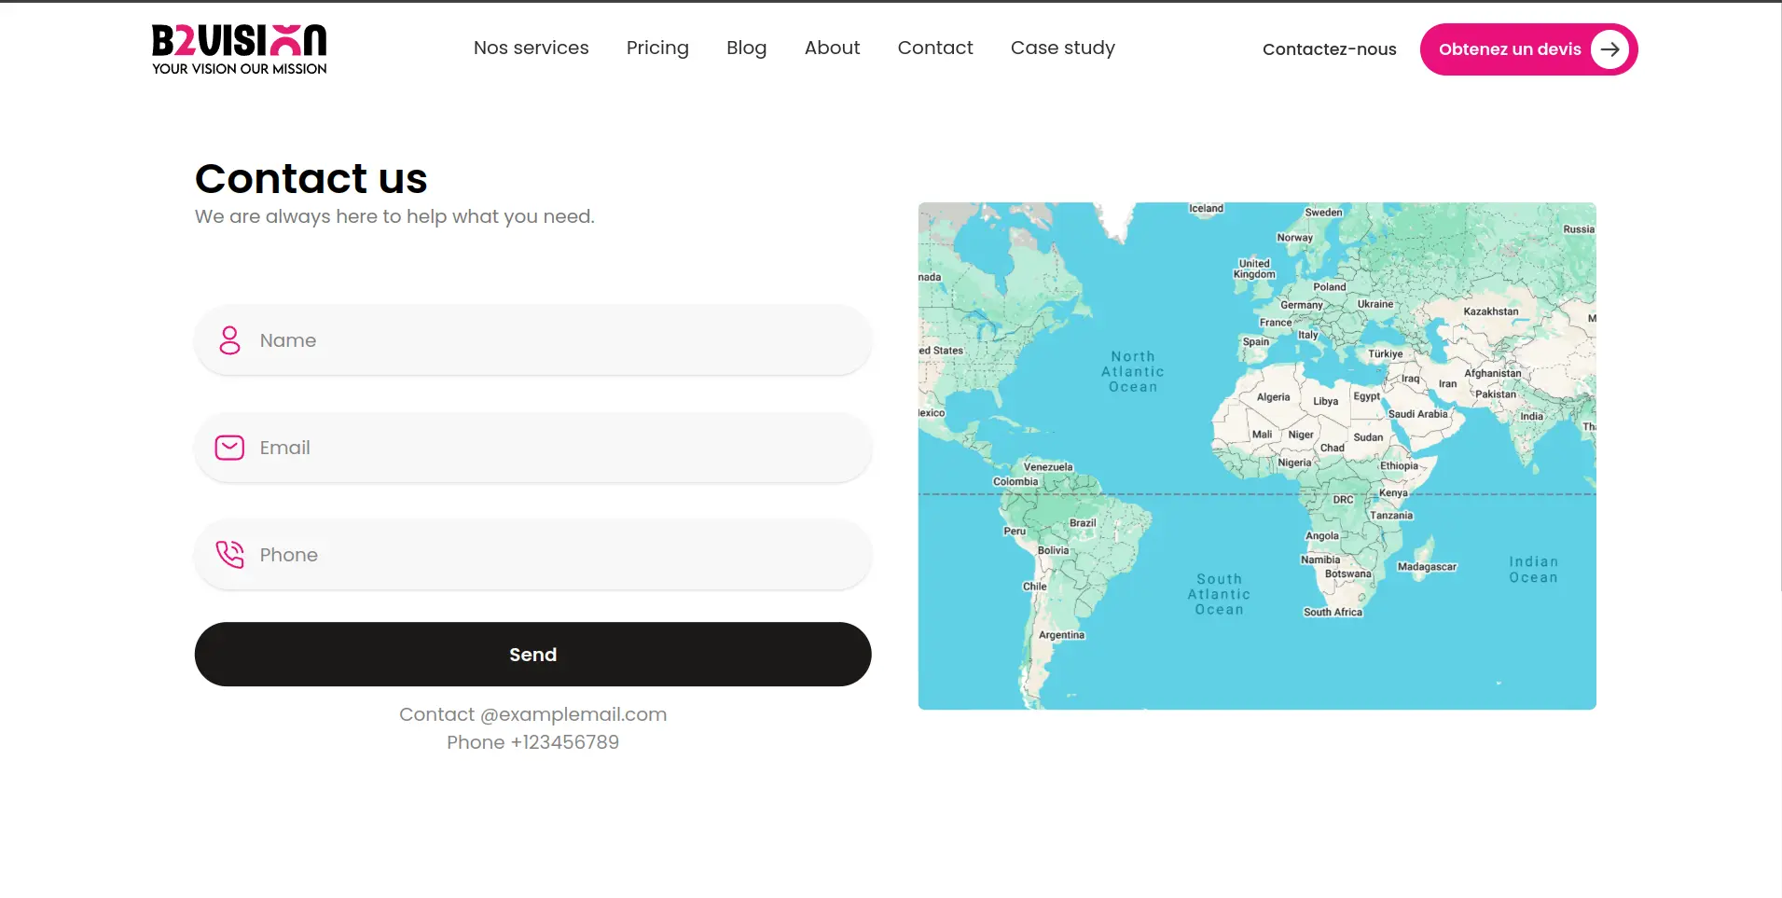This screenshot has width=1782, height=898.
Task: Click the B2Vision logo
Action: pyautogui.click(x=239, y=49)
